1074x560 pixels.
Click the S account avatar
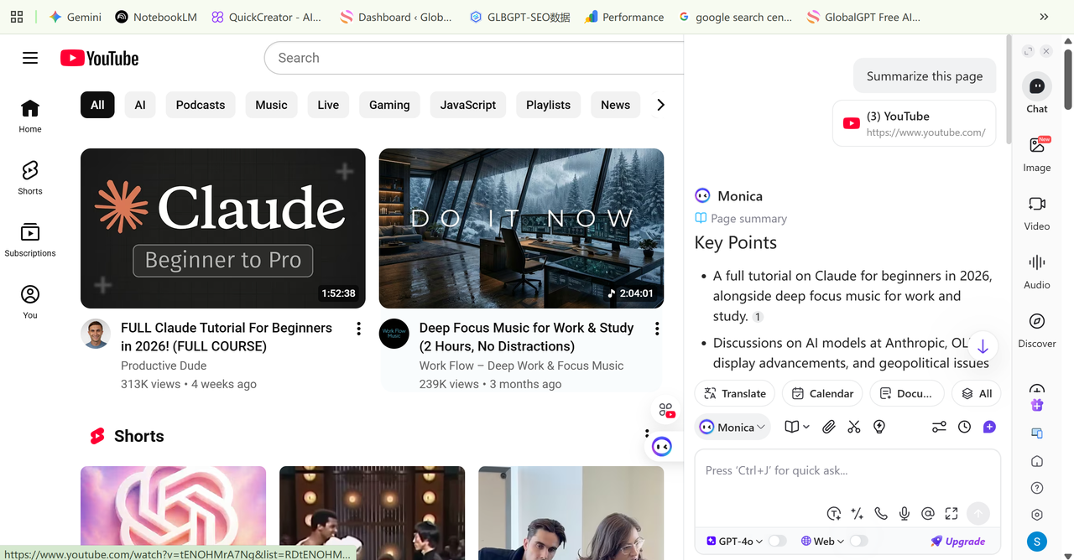point(1037,542)
